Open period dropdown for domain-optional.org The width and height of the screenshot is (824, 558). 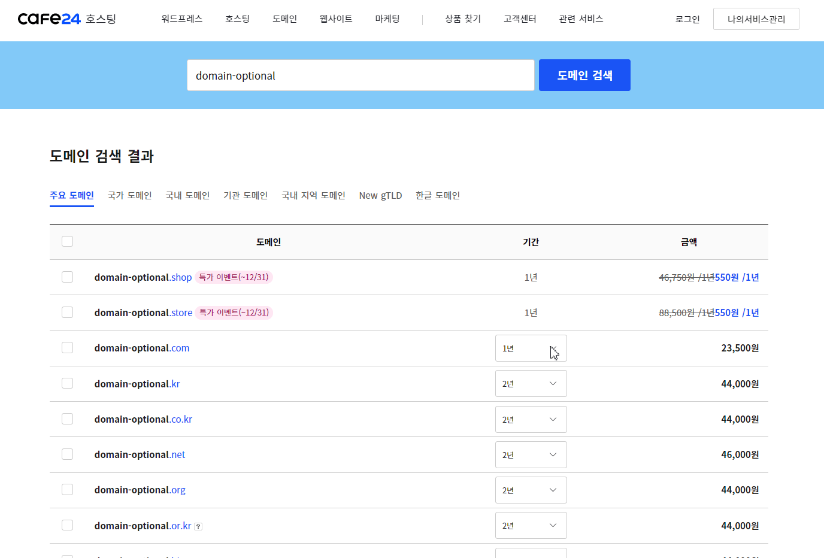coord(531,490)
